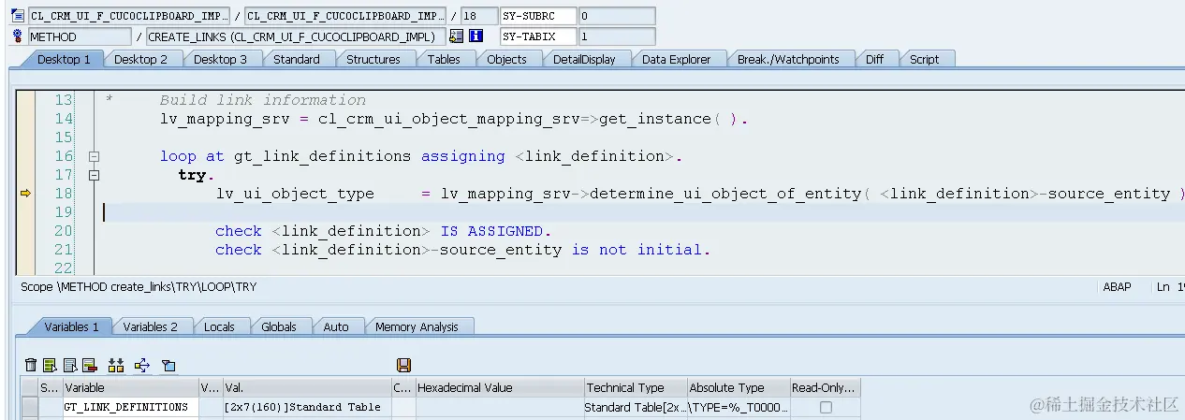Click the METHOD event type icon
Viewport: 1185px width, 420px height.
pos(18,36)
